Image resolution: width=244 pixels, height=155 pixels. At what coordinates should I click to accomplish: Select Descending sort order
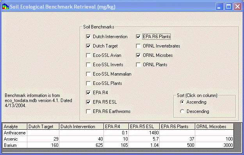pyautogui.click(x=182, y=111)
